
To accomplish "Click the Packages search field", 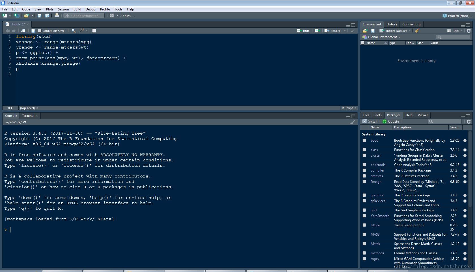I will point(445,121).
